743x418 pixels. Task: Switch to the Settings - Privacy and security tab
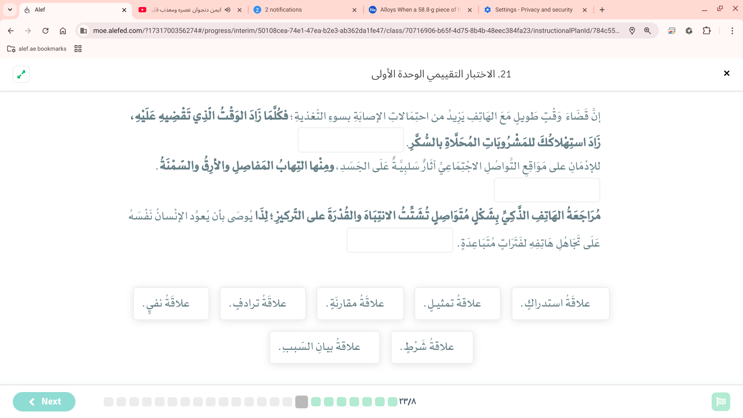point(533,10)
